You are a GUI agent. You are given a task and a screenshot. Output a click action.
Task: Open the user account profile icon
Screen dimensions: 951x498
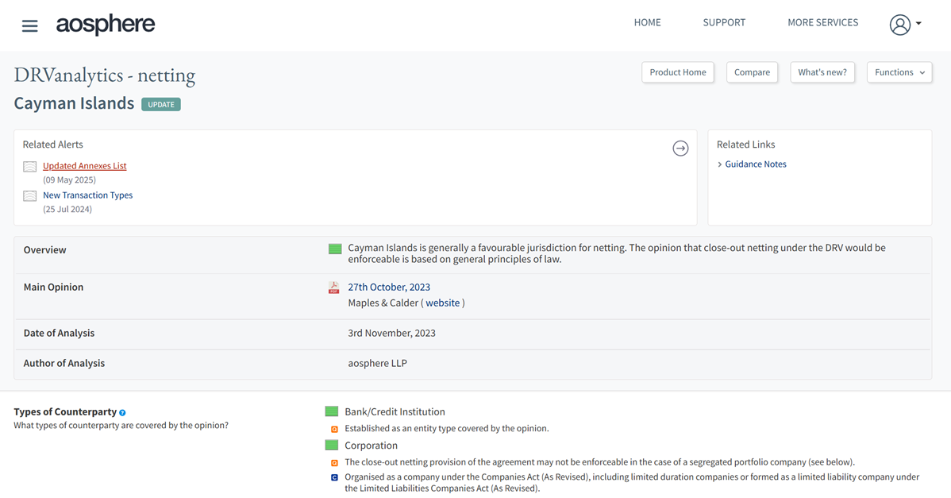(900, 25)
